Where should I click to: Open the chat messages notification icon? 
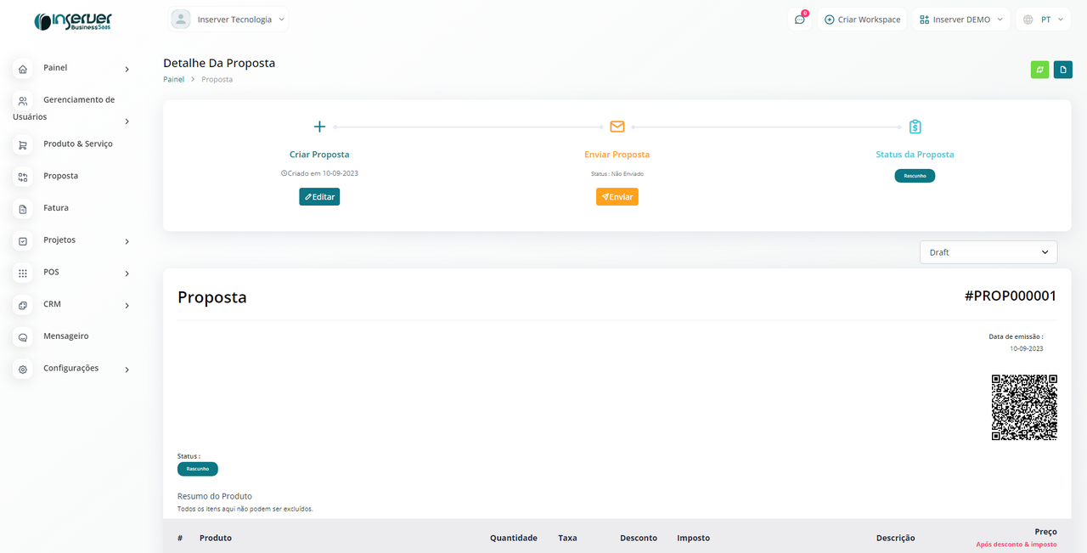pos(800,20)
